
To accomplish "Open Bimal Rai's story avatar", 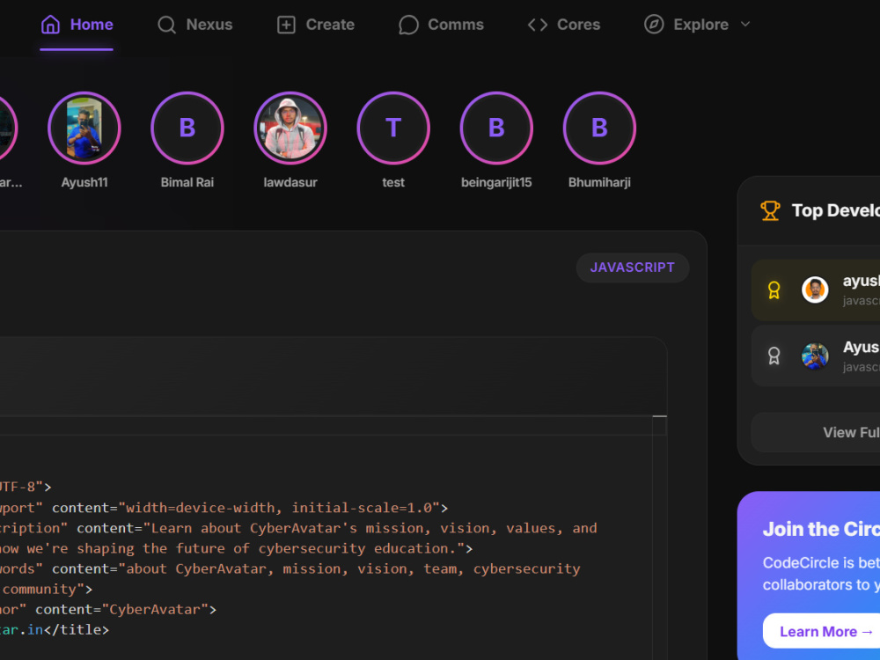I will pos(187,128).
